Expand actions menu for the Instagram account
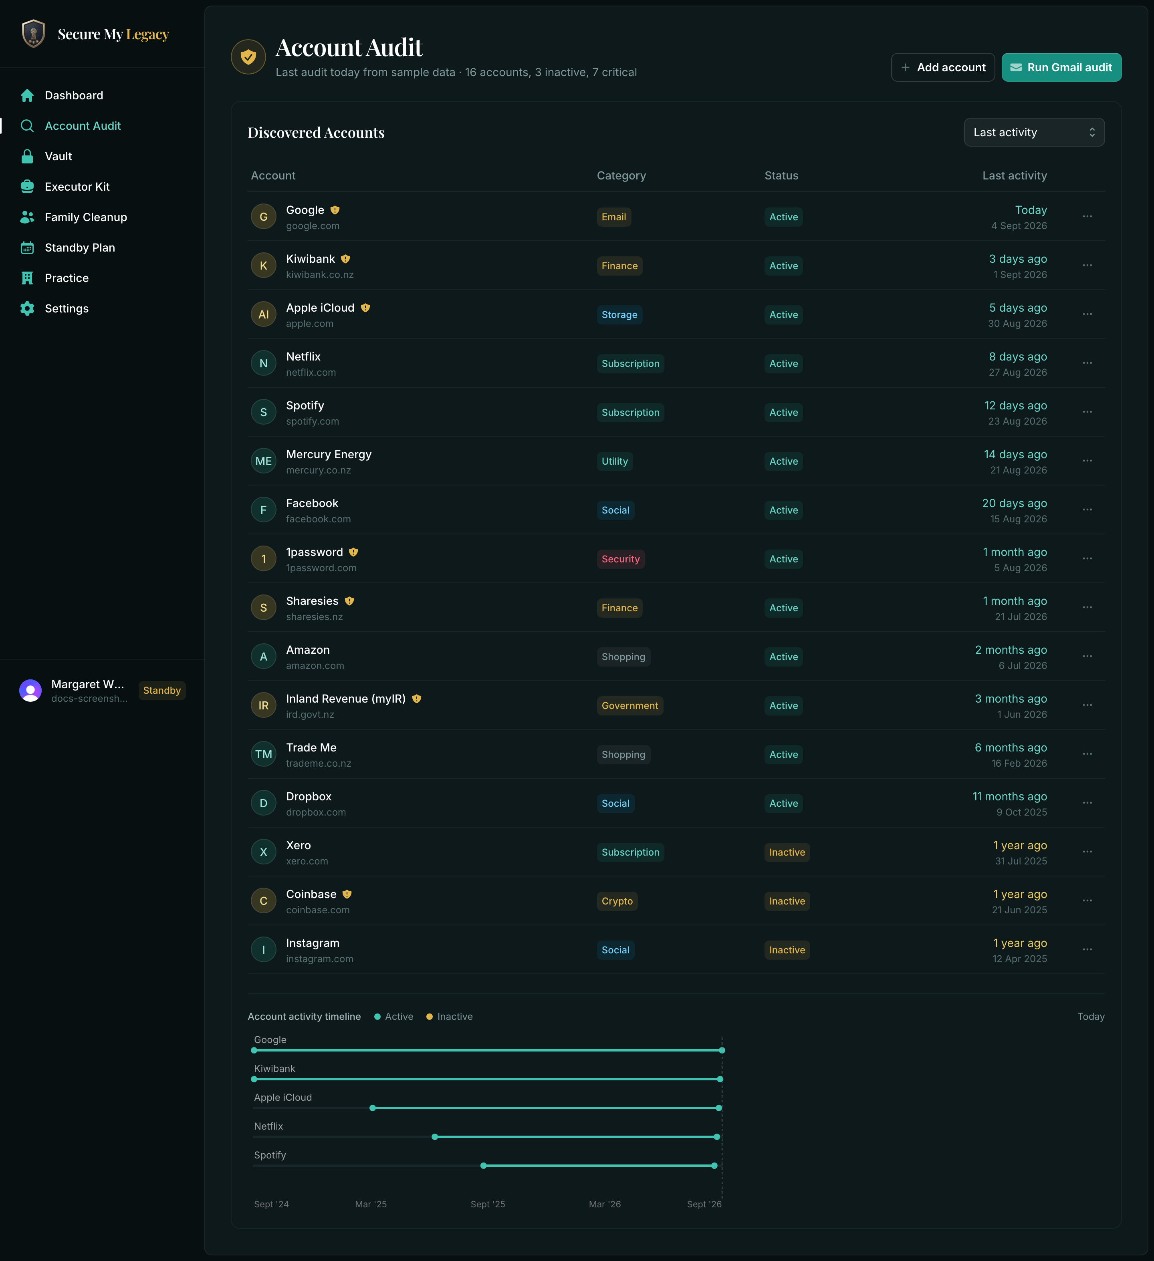This screenshot has height=1261, width=1154. (x=1087, y=949)
